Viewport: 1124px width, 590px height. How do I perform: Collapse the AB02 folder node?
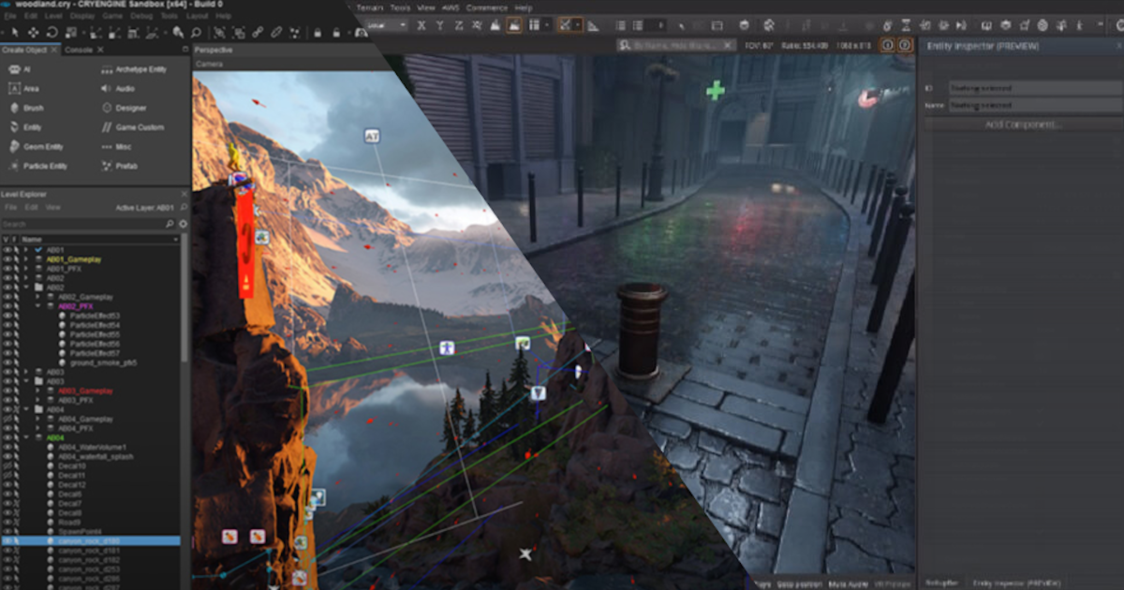26,287
